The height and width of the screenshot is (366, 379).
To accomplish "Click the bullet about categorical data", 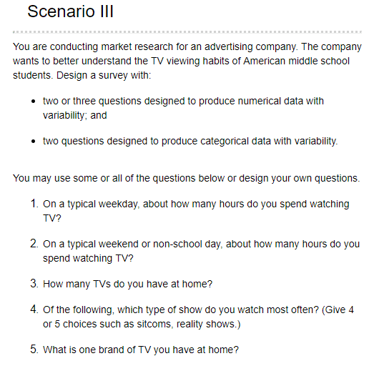I will click(x=190, y=141).
